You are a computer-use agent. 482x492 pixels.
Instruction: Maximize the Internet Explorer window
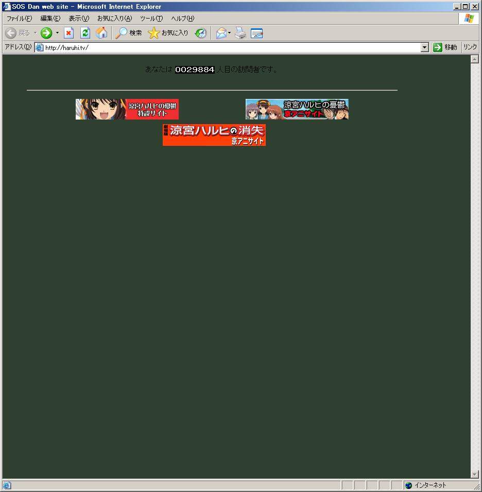tap(466, 6)
